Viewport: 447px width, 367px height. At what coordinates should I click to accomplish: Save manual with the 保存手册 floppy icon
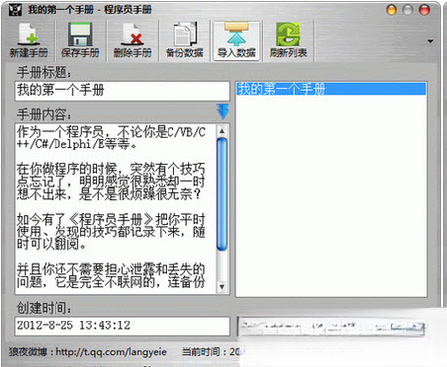[x=80, y=41]
